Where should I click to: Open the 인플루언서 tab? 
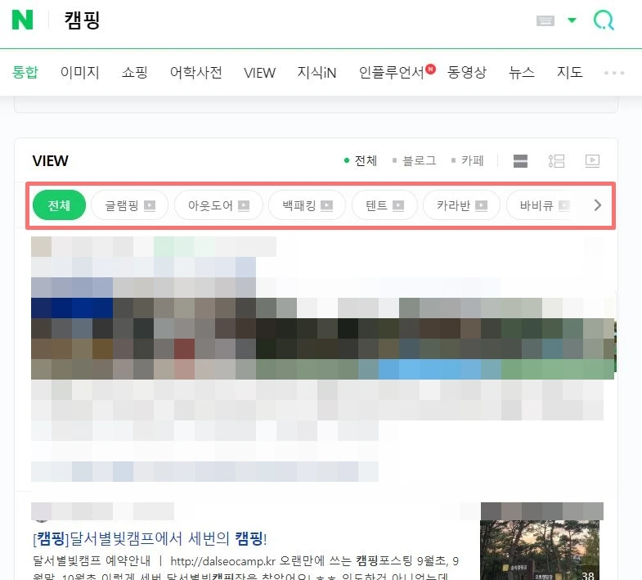(392, 73)
